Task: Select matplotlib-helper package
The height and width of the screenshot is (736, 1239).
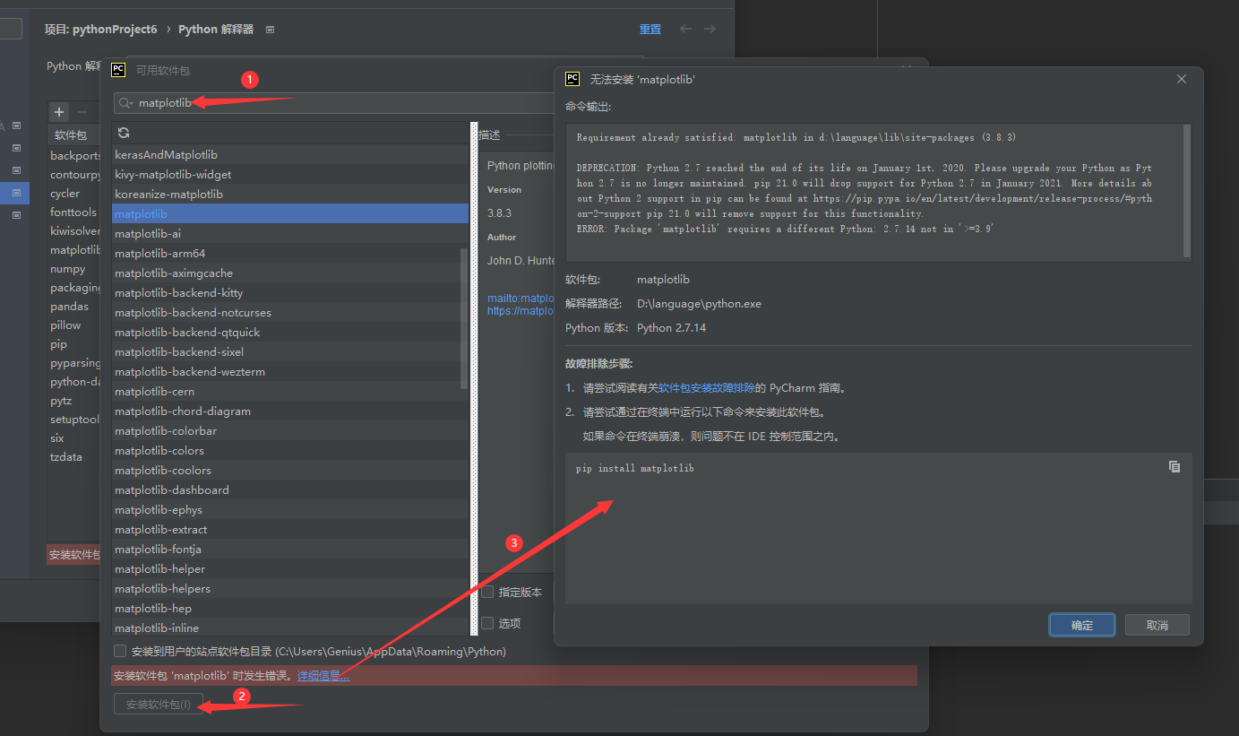Action: pos(290,568)
